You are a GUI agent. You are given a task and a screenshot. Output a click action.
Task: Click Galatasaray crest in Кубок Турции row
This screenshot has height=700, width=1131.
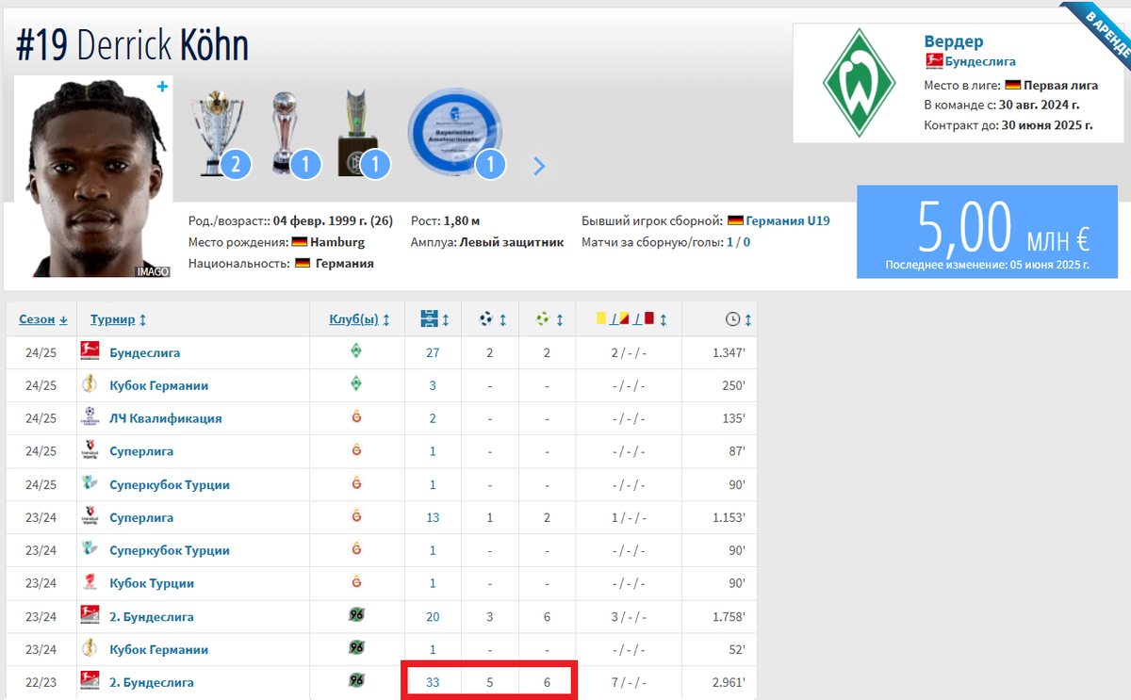pos(356,581)
